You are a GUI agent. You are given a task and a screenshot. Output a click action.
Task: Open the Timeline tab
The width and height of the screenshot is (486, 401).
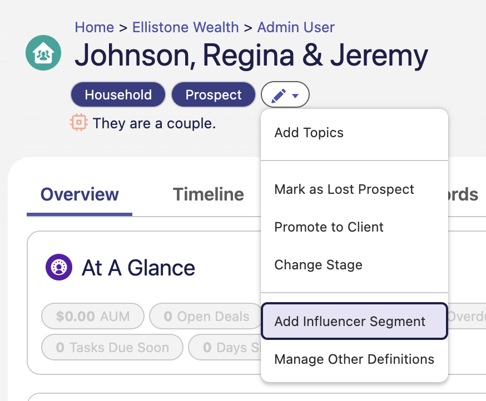(x=209, y=195)
